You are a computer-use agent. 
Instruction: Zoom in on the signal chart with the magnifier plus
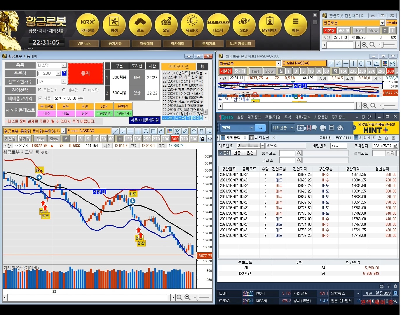click(x=179, y=297)
